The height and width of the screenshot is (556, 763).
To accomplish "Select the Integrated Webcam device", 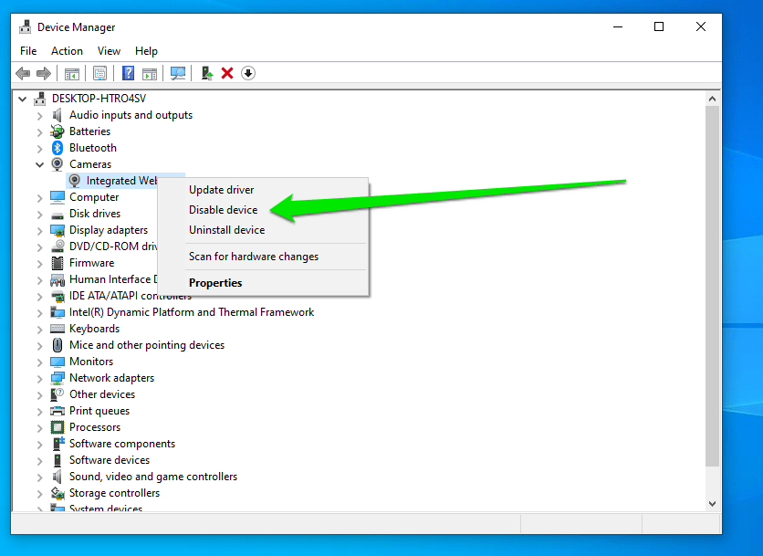I will [x=122, y=181].
